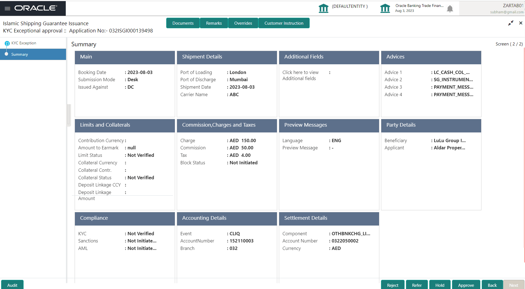Image resolution: width=525 pixels, height=289 pixels.
Task: Open the Audit details
Action: tap(12, 285)
